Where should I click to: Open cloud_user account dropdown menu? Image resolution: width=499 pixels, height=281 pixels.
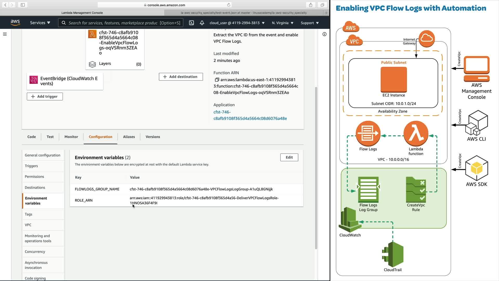(237, 23)
